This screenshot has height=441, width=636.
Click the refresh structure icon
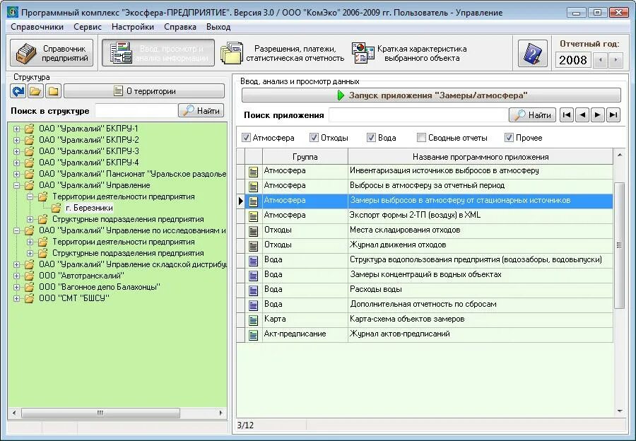tap(18, 91)
